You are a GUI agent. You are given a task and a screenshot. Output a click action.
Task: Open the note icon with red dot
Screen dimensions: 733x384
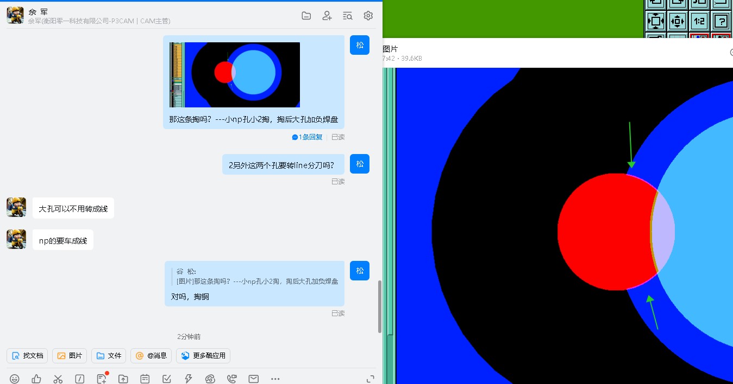[x=102, y=378]
